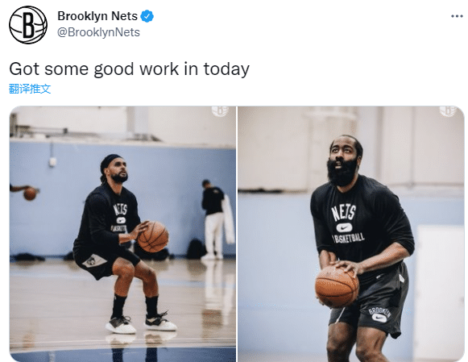Click the Brooklyn Nets display name
The height and width of the screenshot is (362, 468).
point(97,16)
